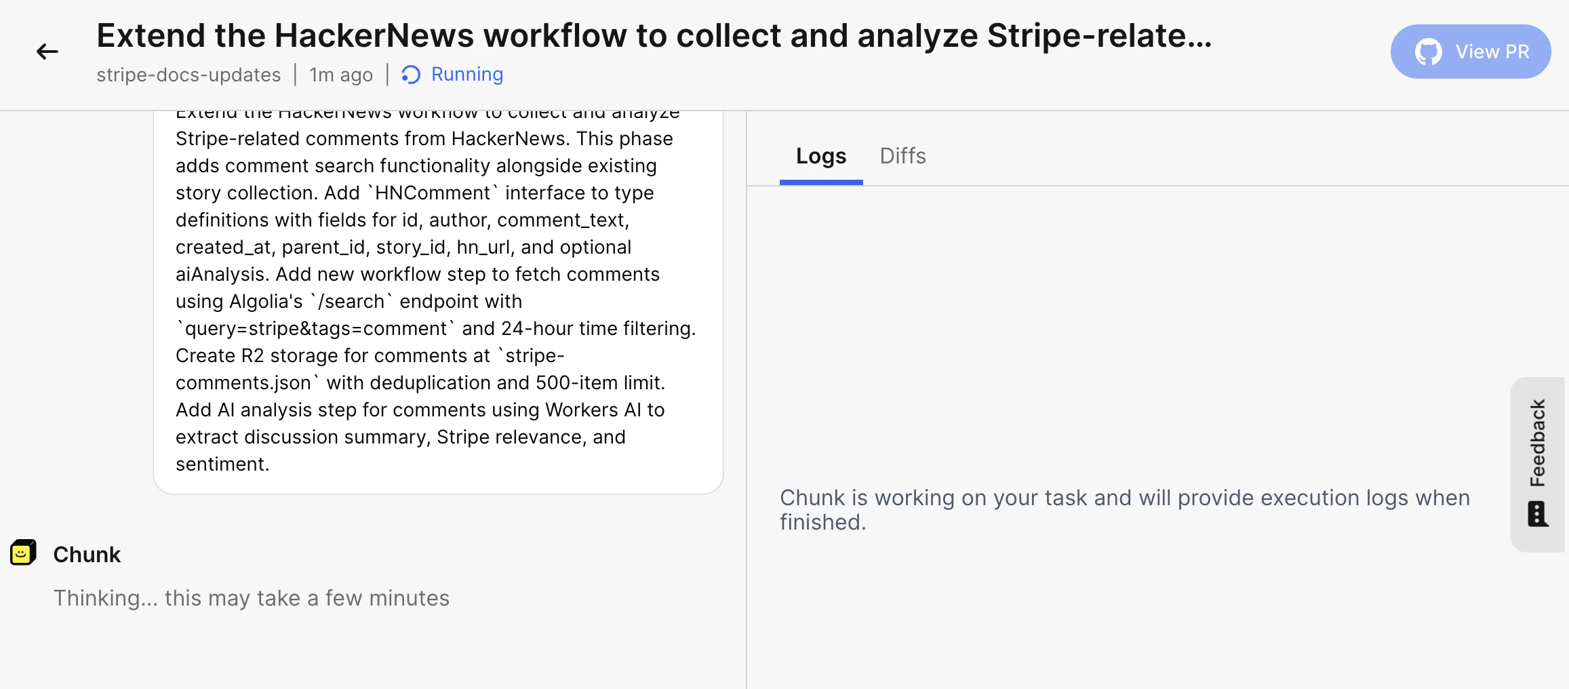The height and width of the screenshot is (689, 1569).
Task: Click the stripe-docs-updates project name
Action: 188,75
